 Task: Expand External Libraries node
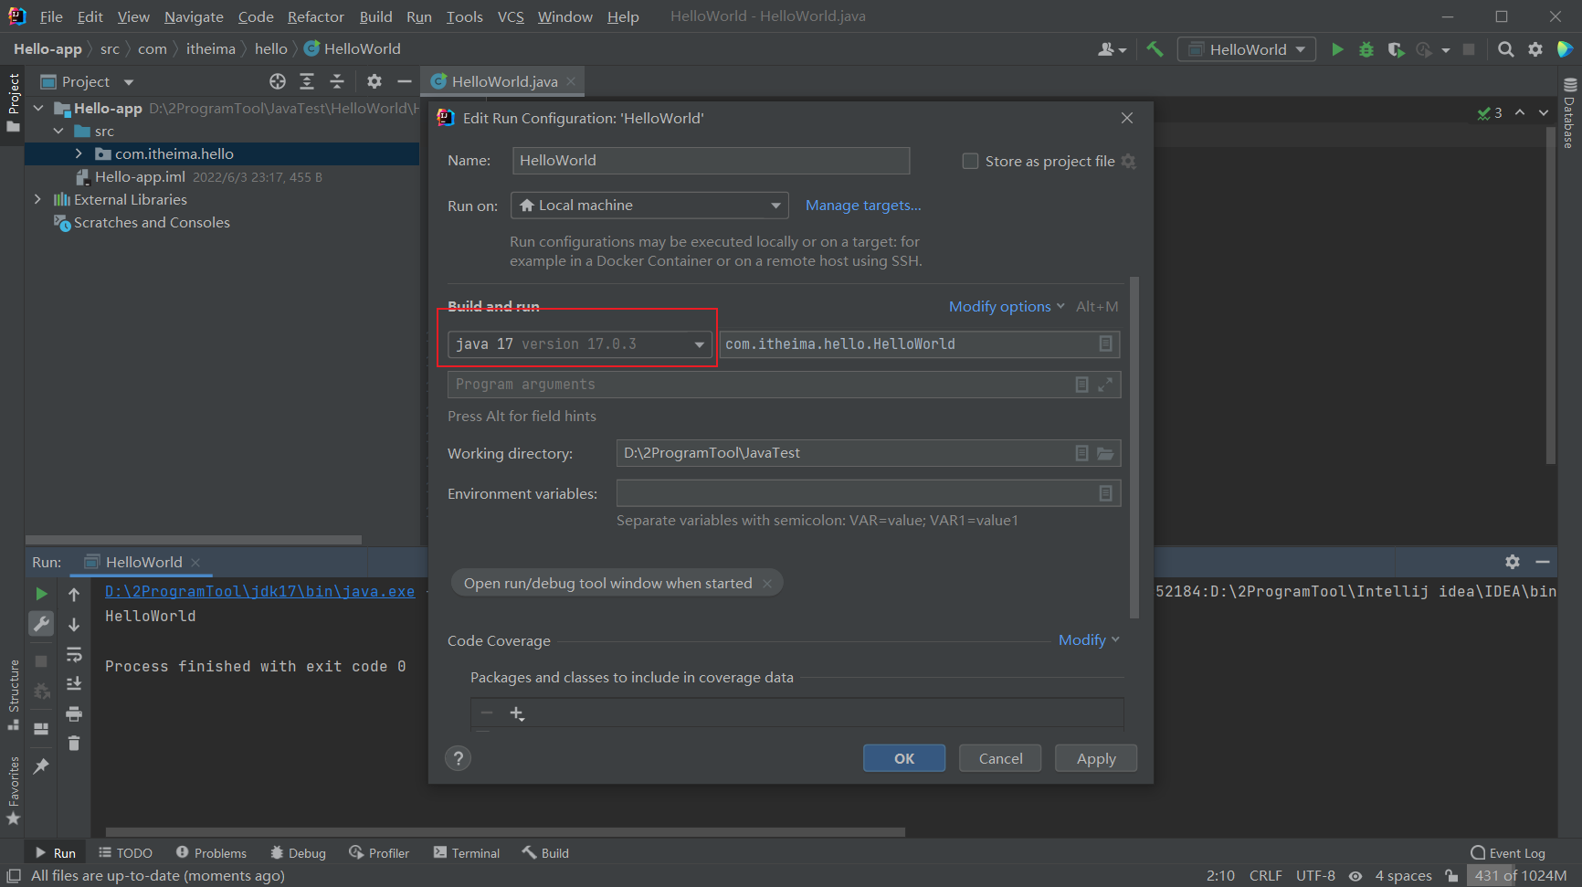(x=37, y=199)
